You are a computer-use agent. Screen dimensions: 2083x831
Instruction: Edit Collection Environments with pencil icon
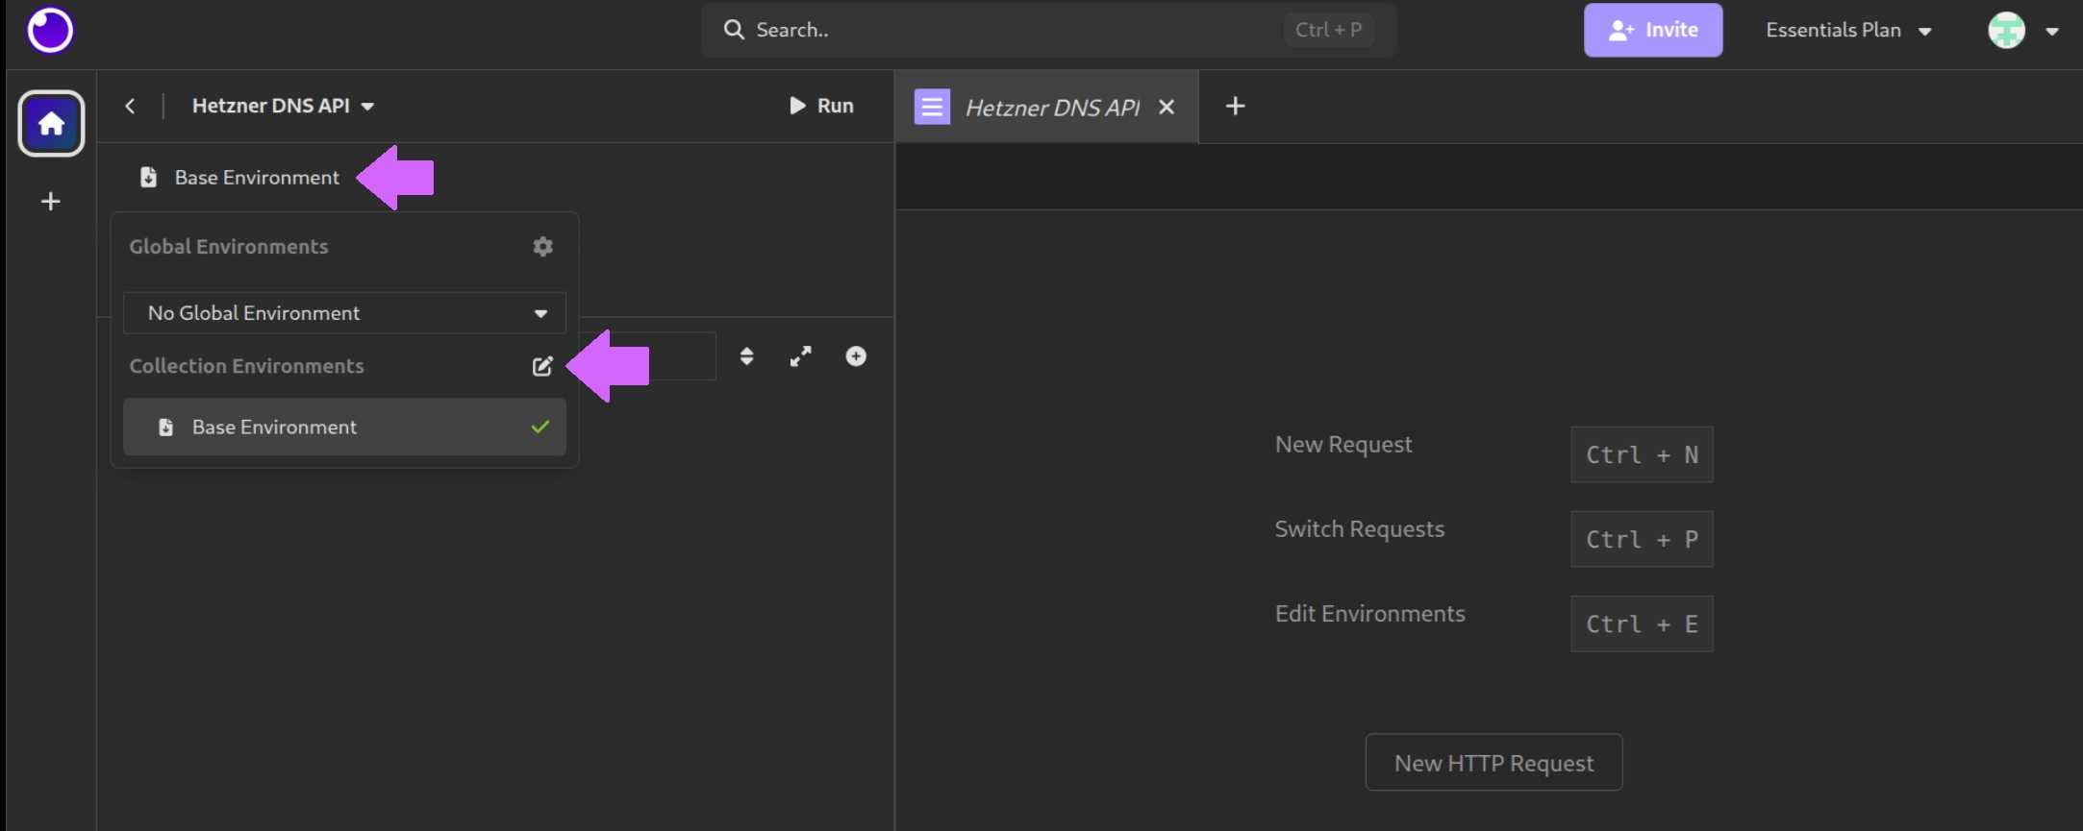(x=542, y=366)
